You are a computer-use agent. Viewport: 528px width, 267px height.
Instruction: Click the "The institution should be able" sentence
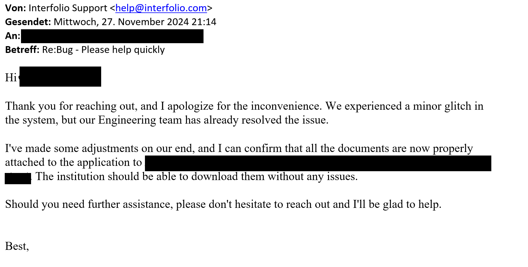click(x=196, y=177)
